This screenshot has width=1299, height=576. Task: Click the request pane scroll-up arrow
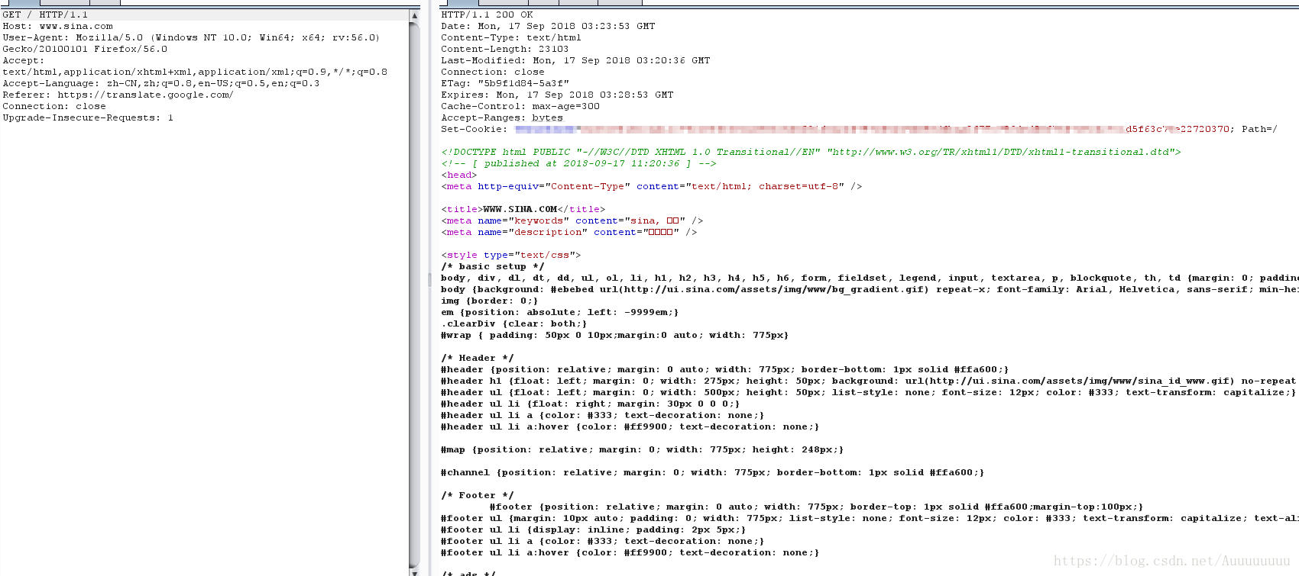coord(414,15)
